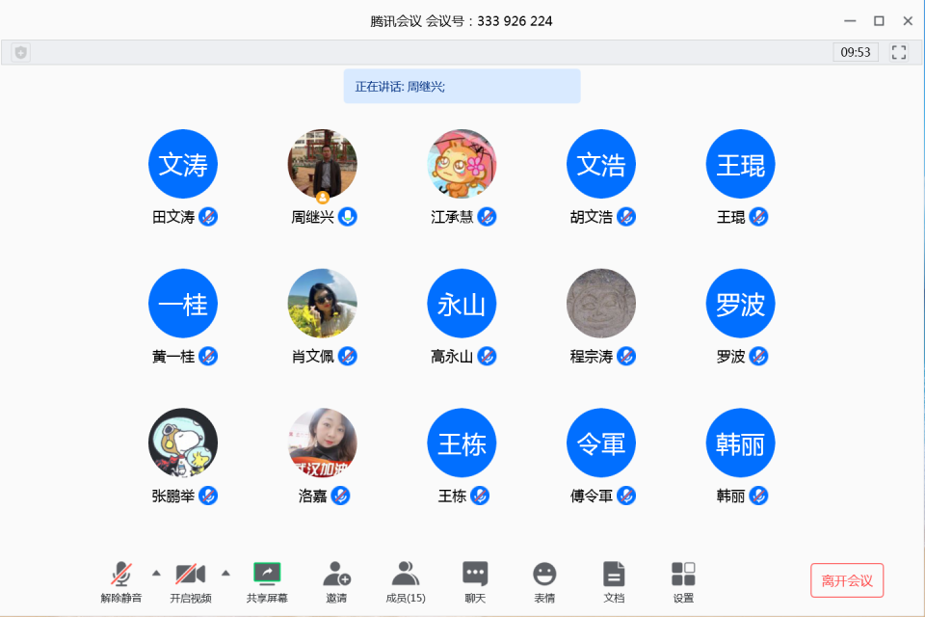Click the 09:53 meeting timer
The image size is (925, 617).
click(x=856, y=52)
